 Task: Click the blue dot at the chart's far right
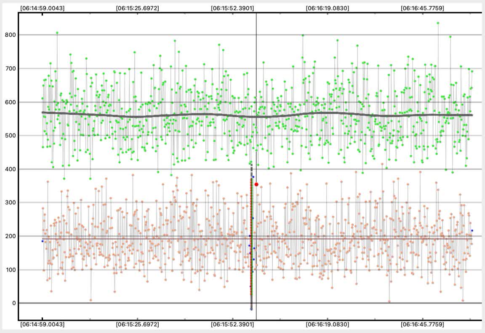472,231
